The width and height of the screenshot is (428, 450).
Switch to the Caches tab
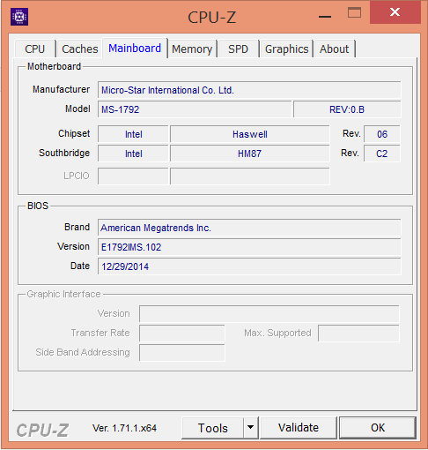[x=79, y=49]
